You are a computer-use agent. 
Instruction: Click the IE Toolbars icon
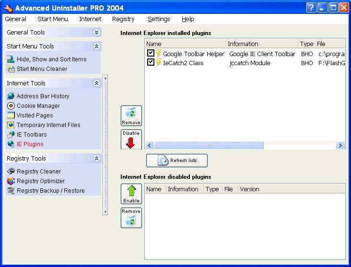(11, 135)
